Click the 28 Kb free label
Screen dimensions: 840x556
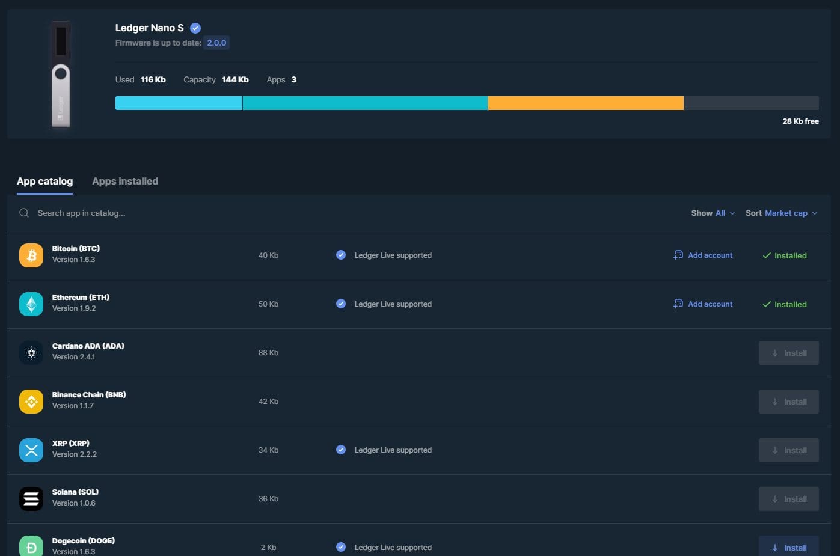point(800,121)
